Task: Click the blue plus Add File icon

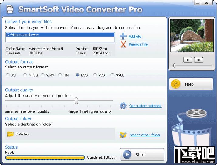Action: pos(123,36)
